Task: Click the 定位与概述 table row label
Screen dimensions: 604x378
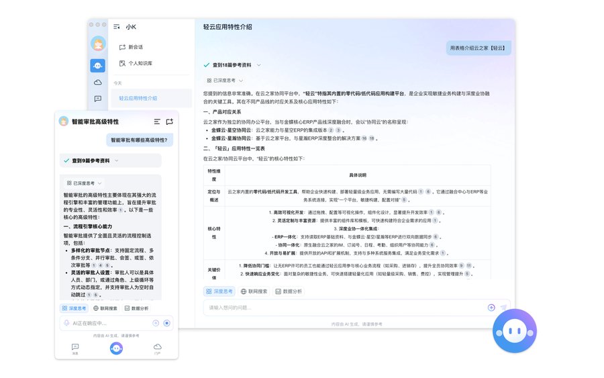Action: (x=214, y=196)
